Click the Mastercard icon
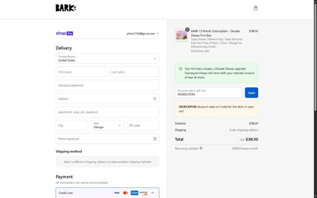317x198 pixels. click(x=125, y=193)
